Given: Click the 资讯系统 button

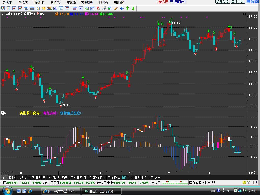Looking at the screenshot, I should 223,2.
